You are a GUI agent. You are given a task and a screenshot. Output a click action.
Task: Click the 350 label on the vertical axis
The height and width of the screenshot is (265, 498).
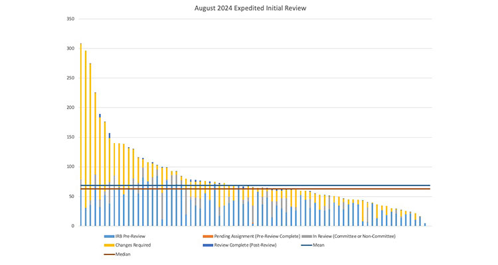[x=70, y=19]
